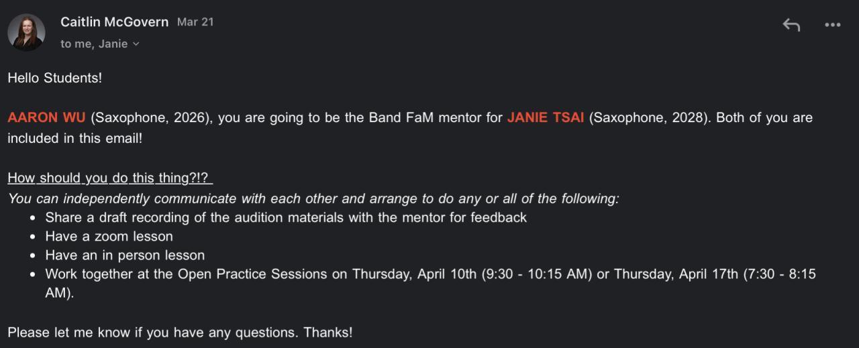This screenshot has height=348, width=859.
Task: Select the highlighted name AARON WU
Action: click(x=46, y=118)
